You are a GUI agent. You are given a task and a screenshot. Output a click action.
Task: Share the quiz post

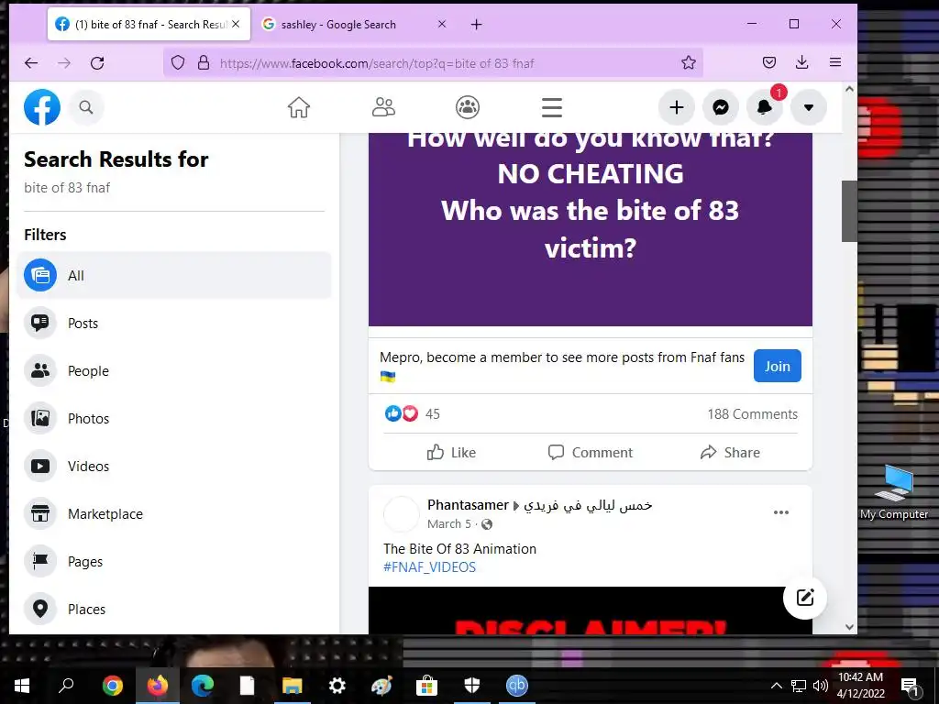(x=730, y=453)
